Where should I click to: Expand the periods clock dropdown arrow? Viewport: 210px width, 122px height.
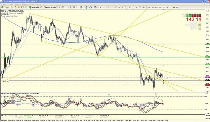[x=92, y=7]
